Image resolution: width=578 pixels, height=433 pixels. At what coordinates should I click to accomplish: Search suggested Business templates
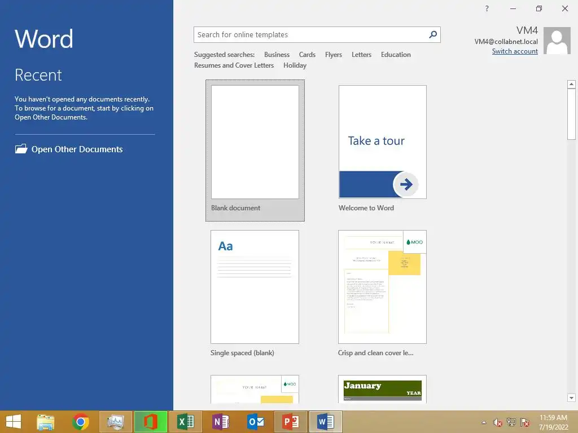click(x=277, y=55)
